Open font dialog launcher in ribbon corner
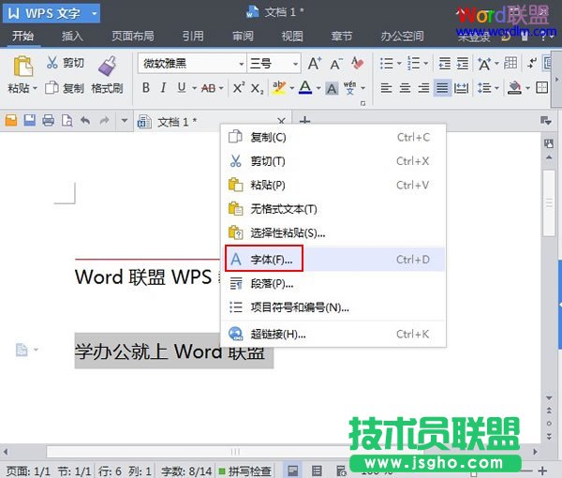Screen dimensions: 562x478 pos(362,104)
